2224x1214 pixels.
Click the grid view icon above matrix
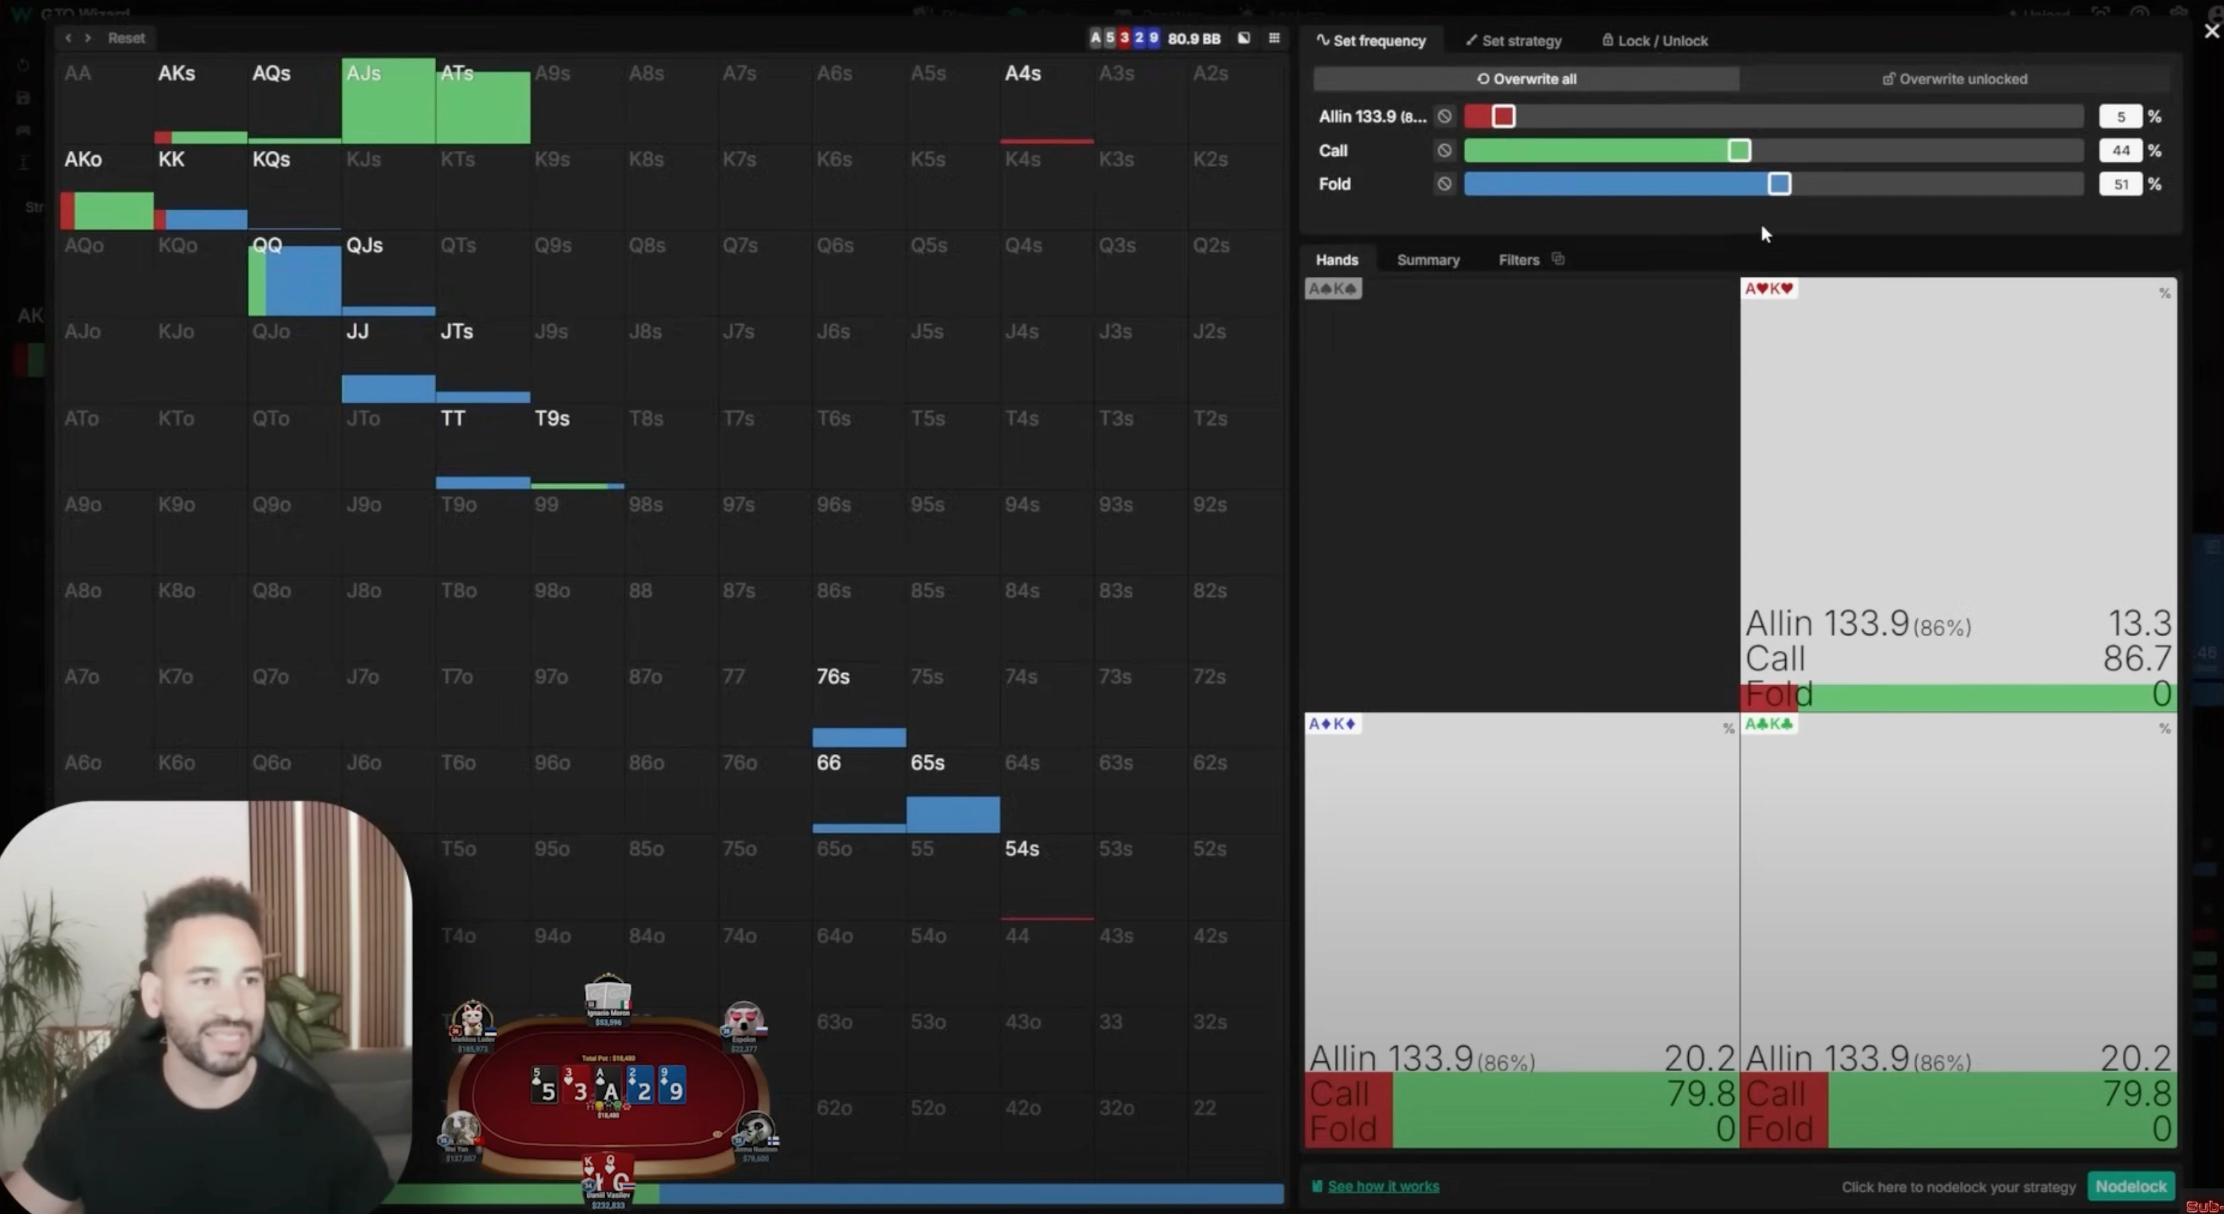coord(1274,38)
